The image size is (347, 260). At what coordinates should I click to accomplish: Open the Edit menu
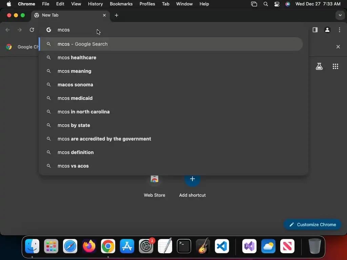click(60, 4)
